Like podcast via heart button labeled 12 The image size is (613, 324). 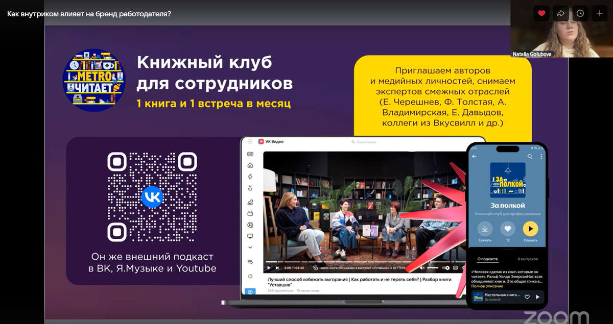[x=507, y=228]
